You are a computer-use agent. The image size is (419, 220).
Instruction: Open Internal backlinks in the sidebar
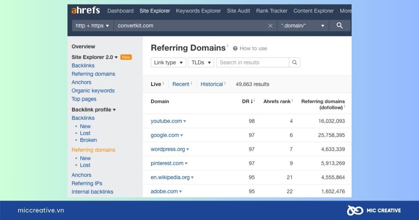(x=93, y=192)
